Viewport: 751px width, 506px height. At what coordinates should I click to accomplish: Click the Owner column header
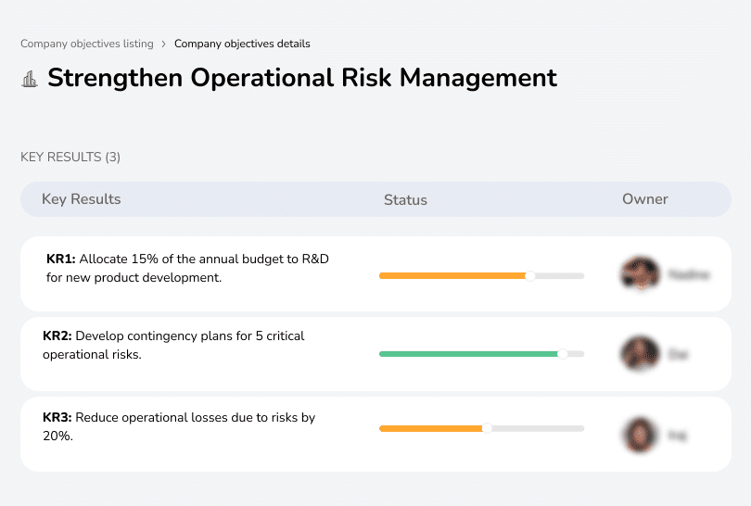point(644,199)
